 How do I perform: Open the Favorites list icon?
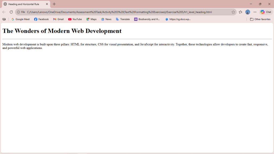[241, 12]
